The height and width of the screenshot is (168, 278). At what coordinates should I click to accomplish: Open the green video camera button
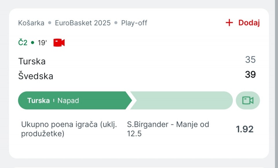point(248,100)
